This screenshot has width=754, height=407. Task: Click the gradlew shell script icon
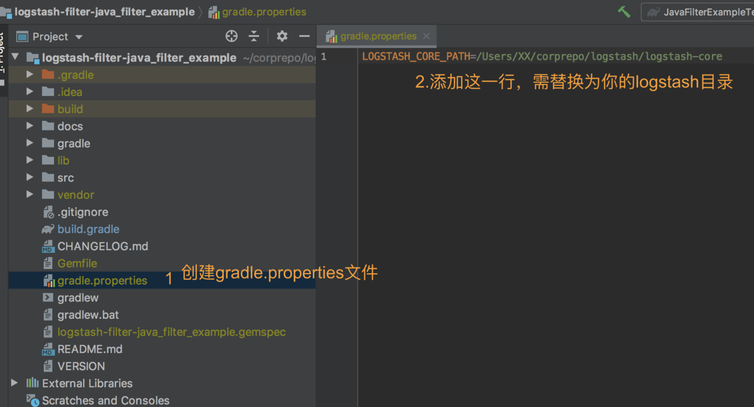pos(48,298)
